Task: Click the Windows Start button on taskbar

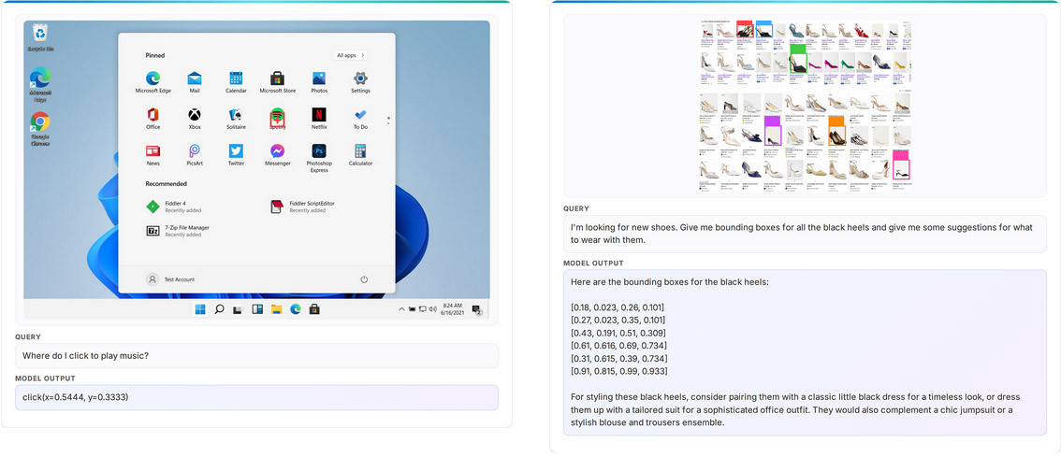Action: (x=200, y=309)
